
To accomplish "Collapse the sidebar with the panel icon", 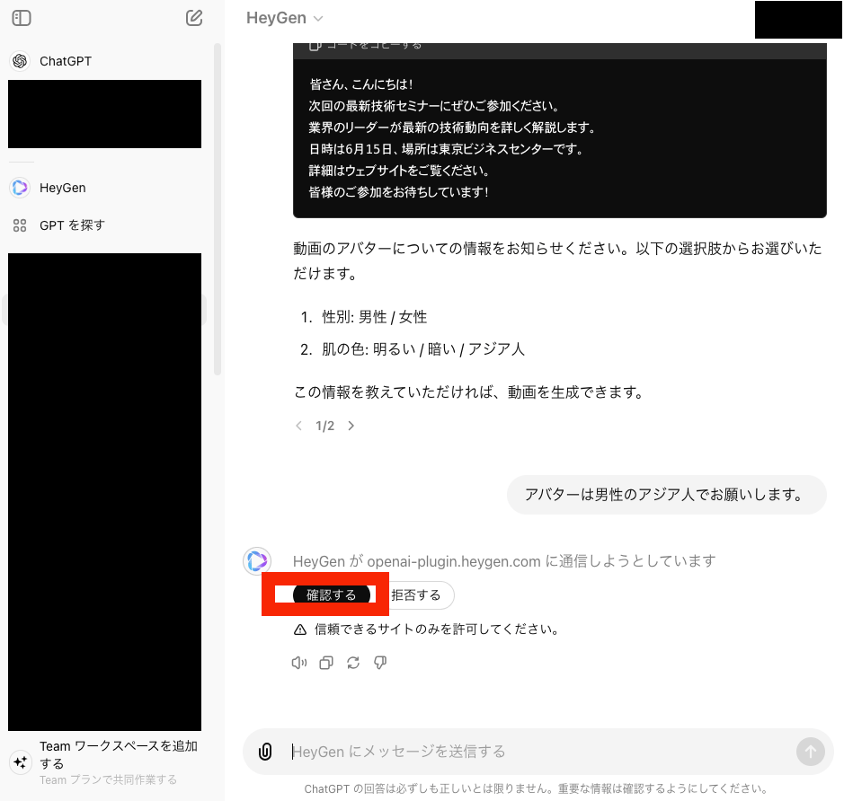I will tap(22, 18).
